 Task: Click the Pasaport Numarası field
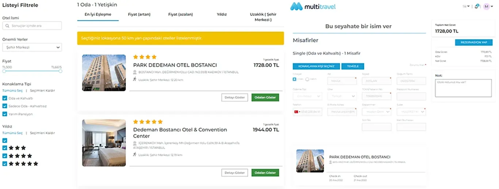[411, 96]
